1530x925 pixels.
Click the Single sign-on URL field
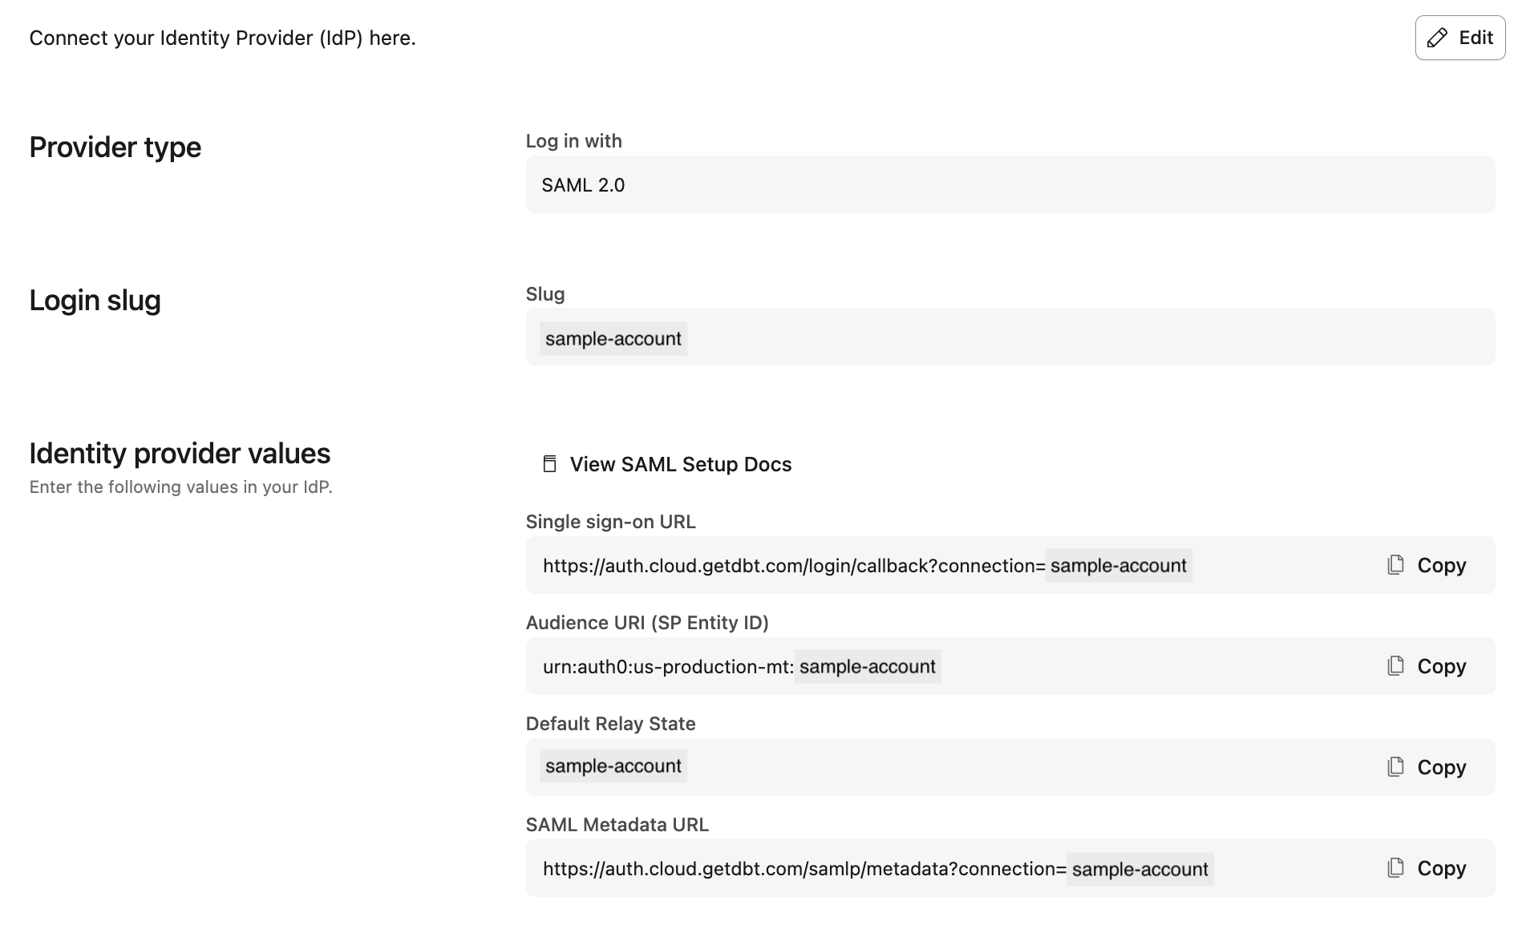coord(882,564)
